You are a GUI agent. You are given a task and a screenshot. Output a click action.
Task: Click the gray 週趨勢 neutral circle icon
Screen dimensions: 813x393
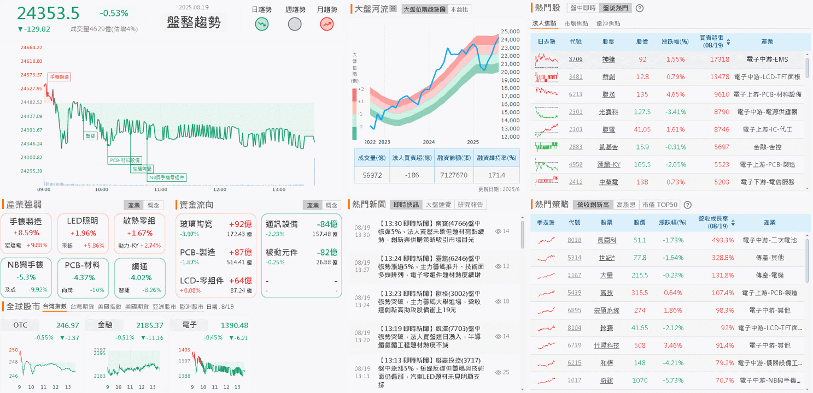click(x=295, y=24)
